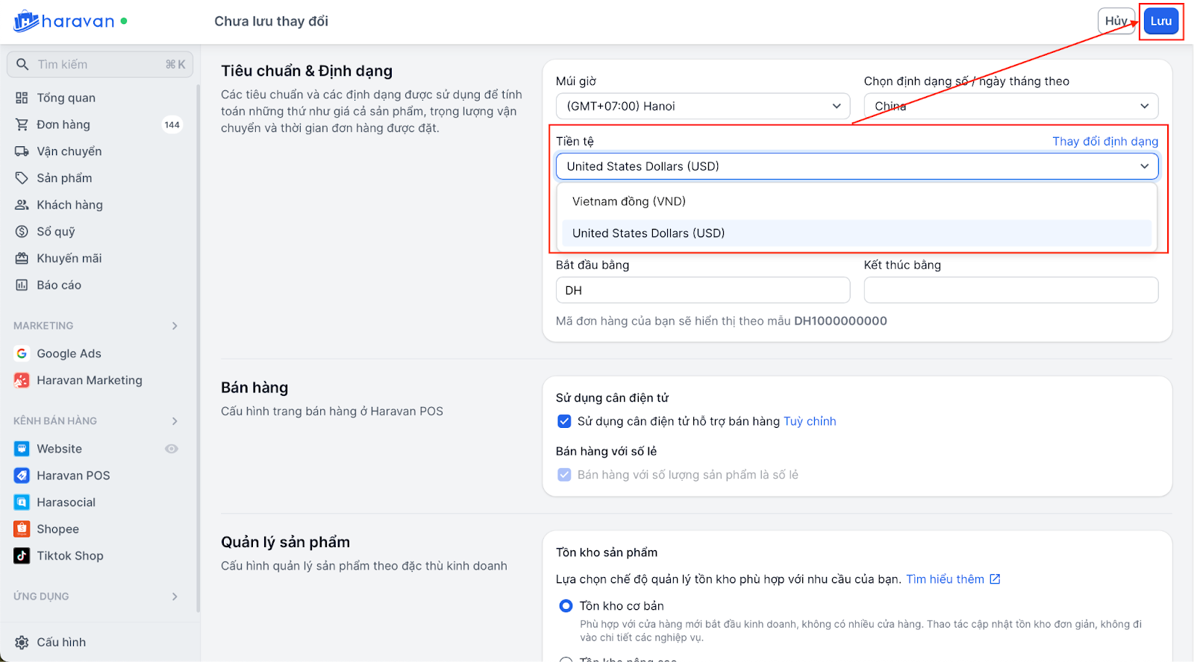Image resolution: width=1194 pixels, height=662 pixels.
Task: Click the Bán hàng với số lượng lẻ checkbox
Action: click(565, 475)
